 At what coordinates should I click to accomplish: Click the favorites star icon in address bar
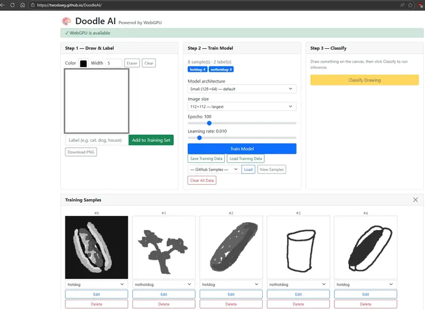pyautogui.click(x=410, y=5)
